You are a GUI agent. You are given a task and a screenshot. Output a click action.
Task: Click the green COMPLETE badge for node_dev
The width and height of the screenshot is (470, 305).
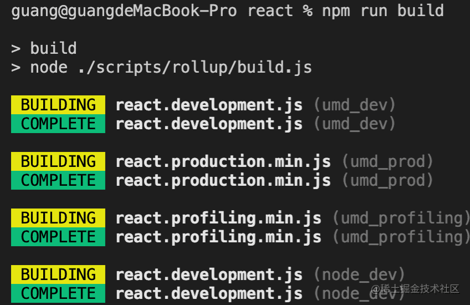point(58,293)
